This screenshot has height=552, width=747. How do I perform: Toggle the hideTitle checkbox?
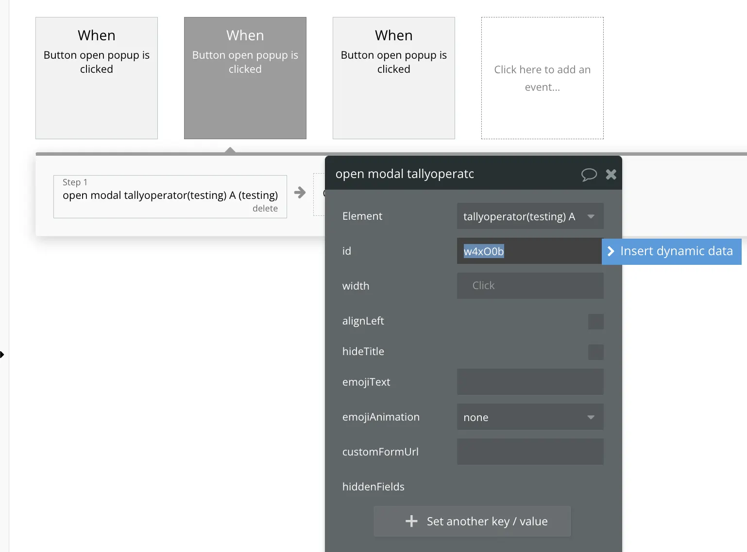click(x=595, y=352)
